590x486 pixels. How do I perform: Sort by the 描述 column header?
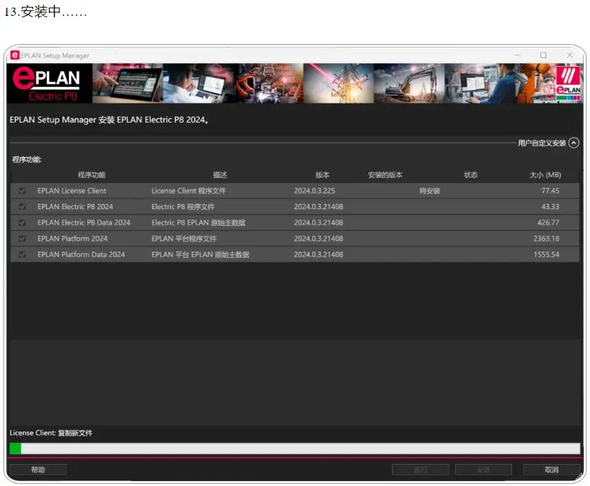click(220, 175)
